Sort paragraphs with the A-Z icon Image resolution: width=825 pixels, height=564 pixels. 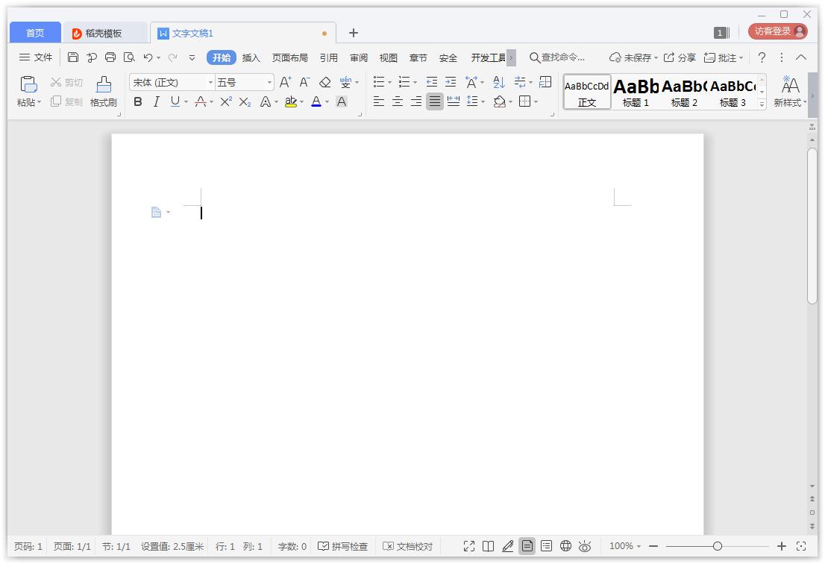coord(498,82)
